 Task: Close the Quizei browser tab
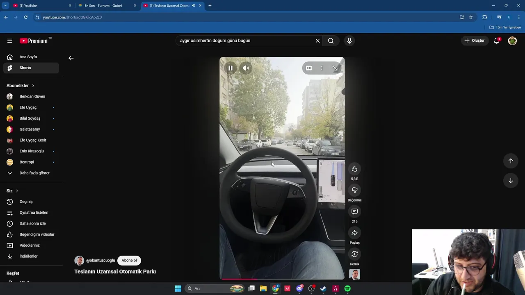click(135, 6)
